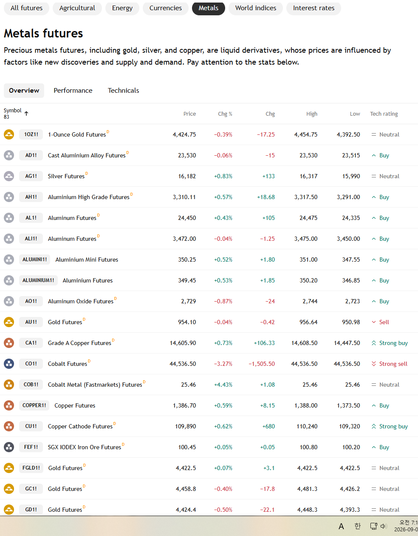Image resolution: width=418 pixels, height=536 pixels.
Task: Switch to the Performance tab
Action: point(73,91)
